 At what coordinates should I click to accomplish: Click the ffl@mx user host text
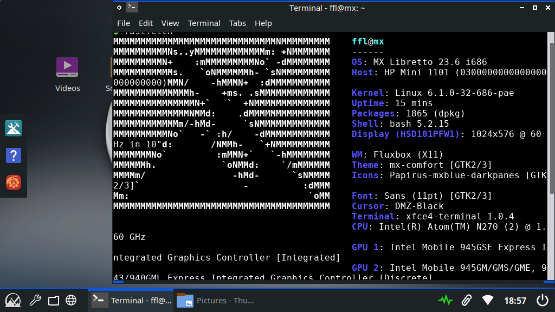click(368, 41)
